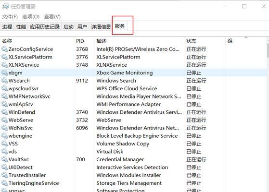
Task: Open the 查看(V) menu
Action: (52, 17)
